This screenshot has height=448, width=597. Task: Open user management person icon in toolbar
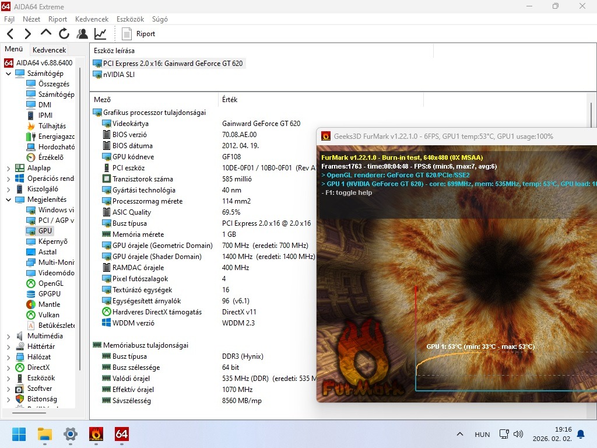(82, 34)
